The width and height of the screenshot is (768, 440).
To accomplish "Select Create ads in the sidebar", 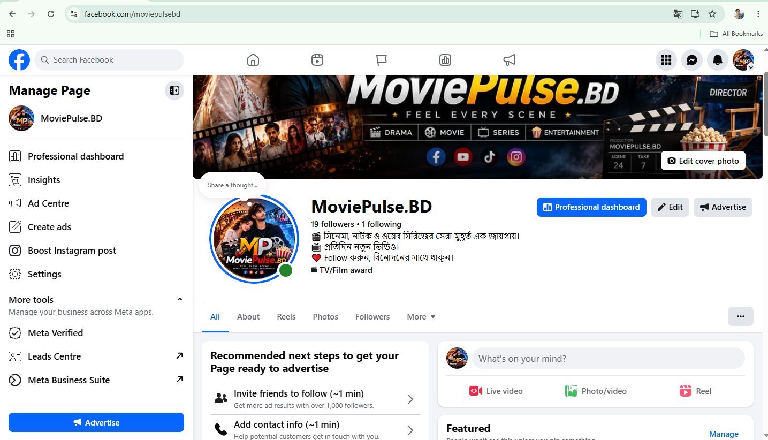I will [x=96, y=227].
